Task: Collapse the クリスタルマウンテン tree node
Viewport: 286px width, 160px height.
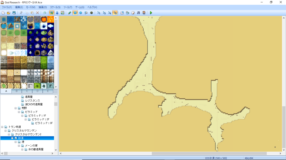Action: [6, 131]
